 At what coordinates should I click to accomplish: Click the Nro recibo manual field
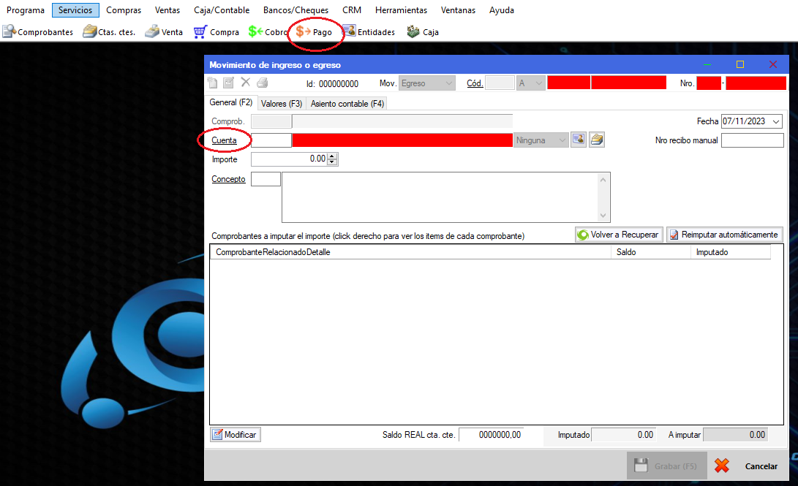tap(752, 140)
